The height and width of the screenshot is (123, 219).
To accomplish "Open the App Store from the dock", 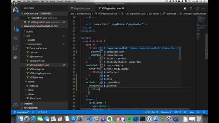I will click(73, 119).
